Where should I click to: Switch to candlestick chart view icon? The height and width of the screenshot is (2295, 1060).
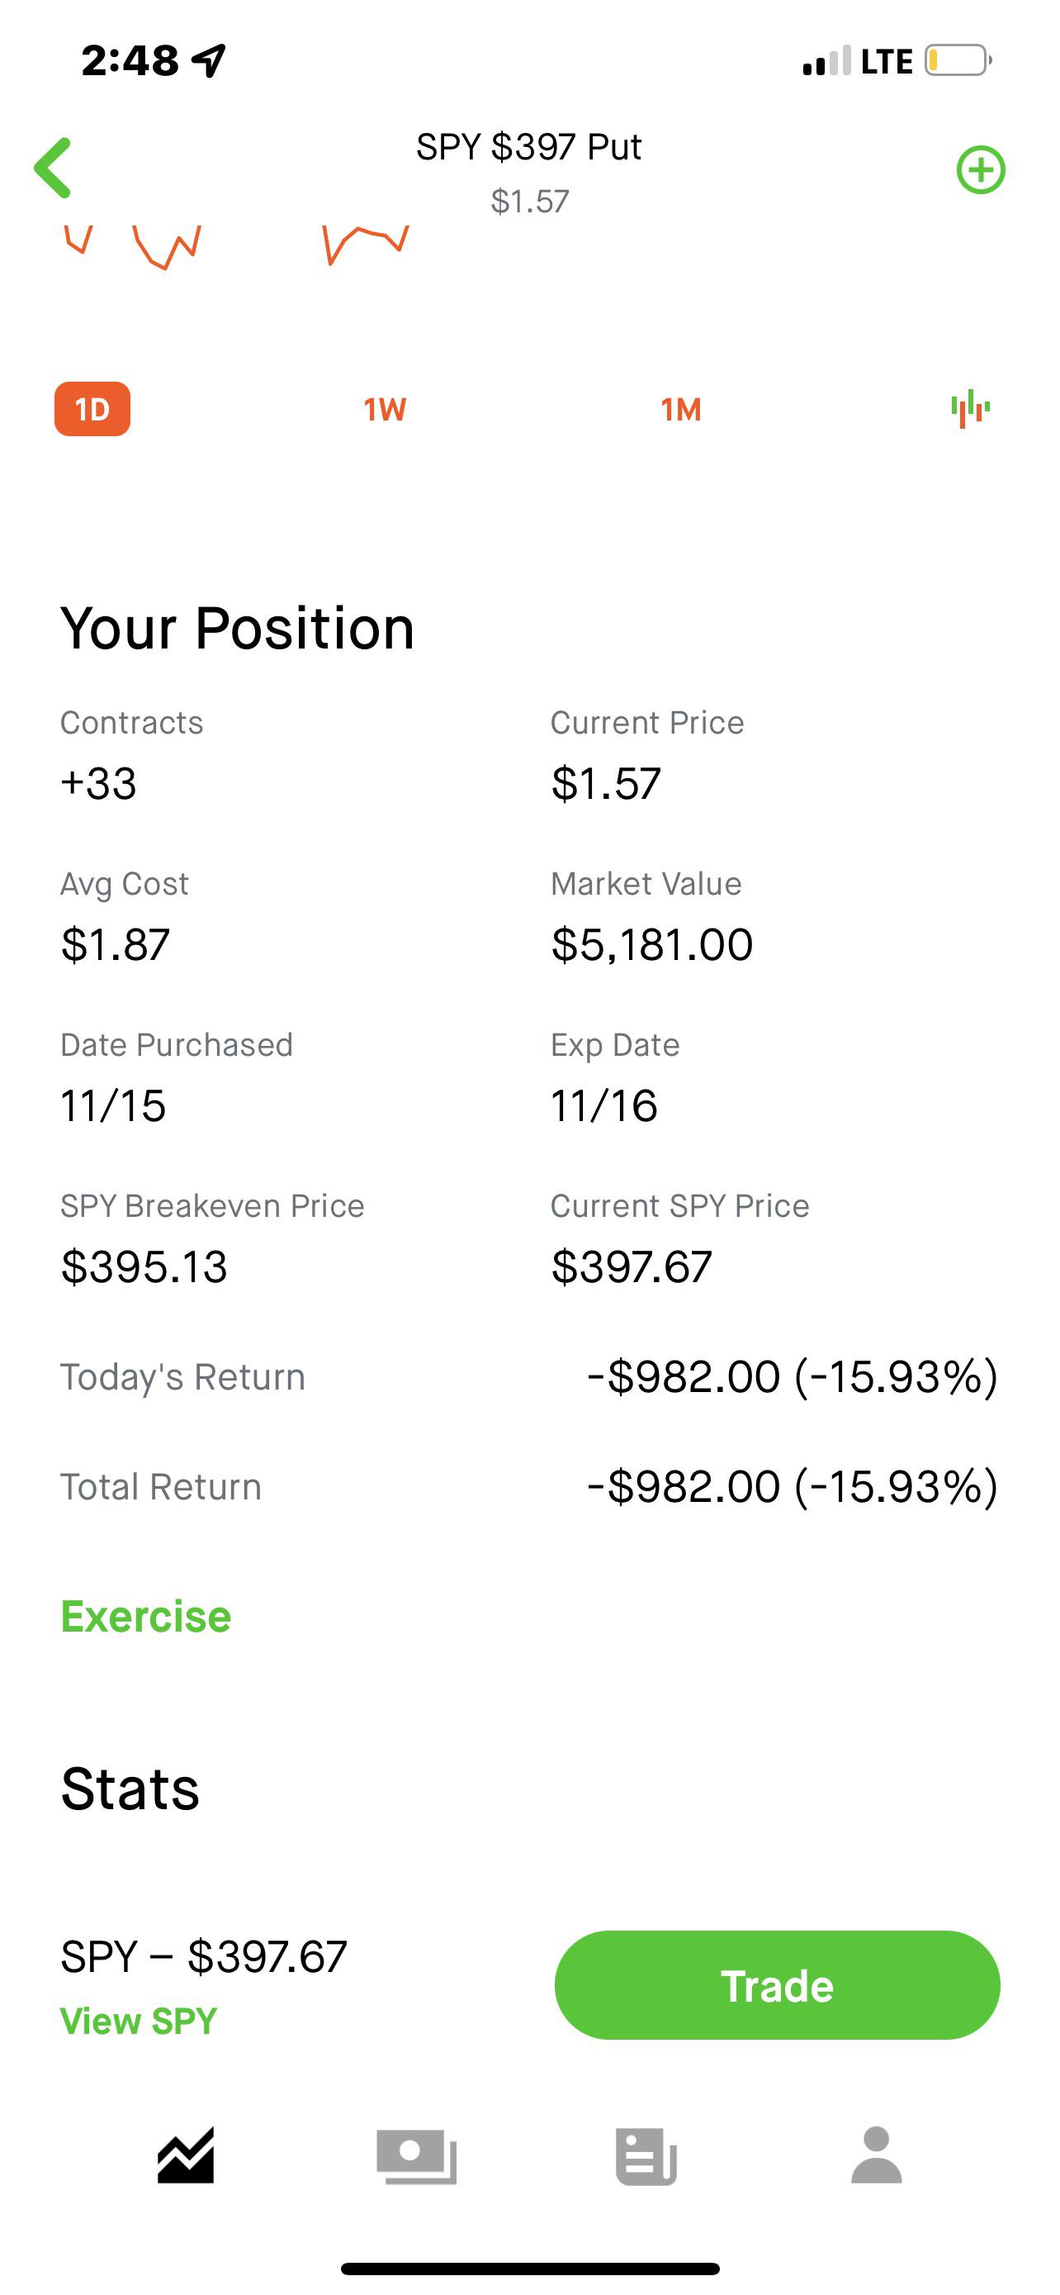[x=970, y=409]
